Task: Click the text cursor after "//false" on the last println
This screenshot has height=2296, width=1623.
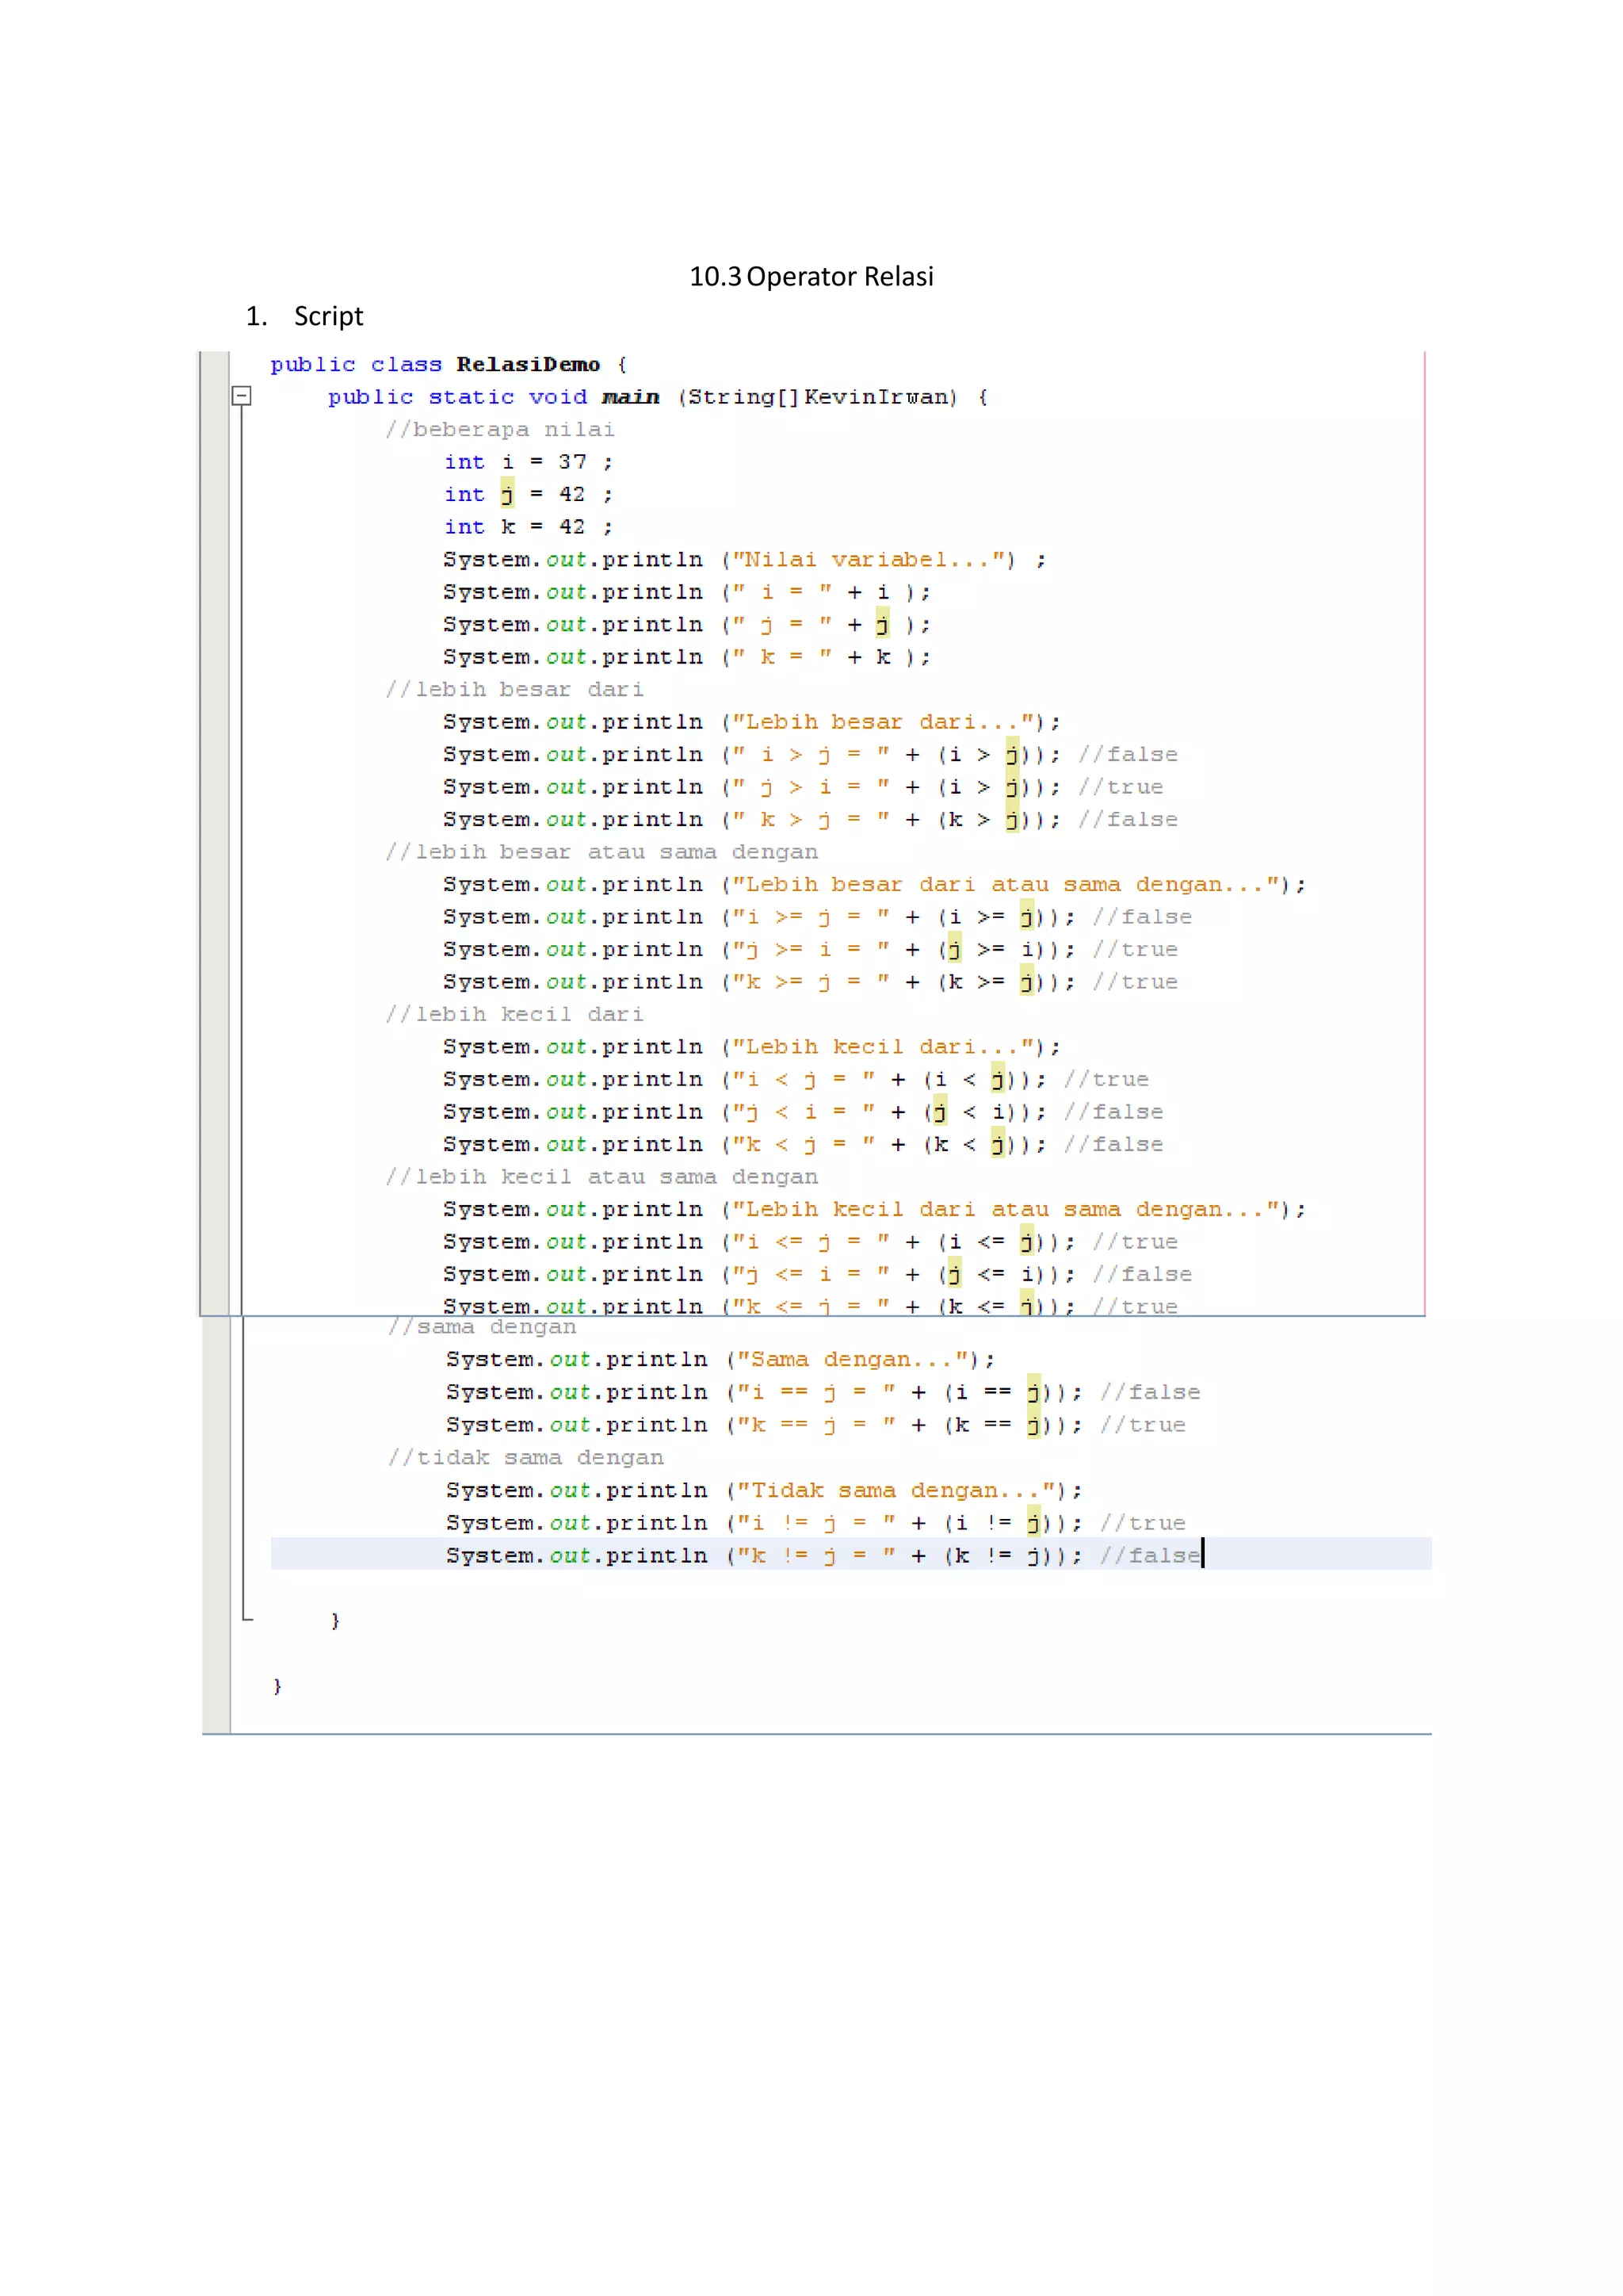Action: click(1202, 1555)
